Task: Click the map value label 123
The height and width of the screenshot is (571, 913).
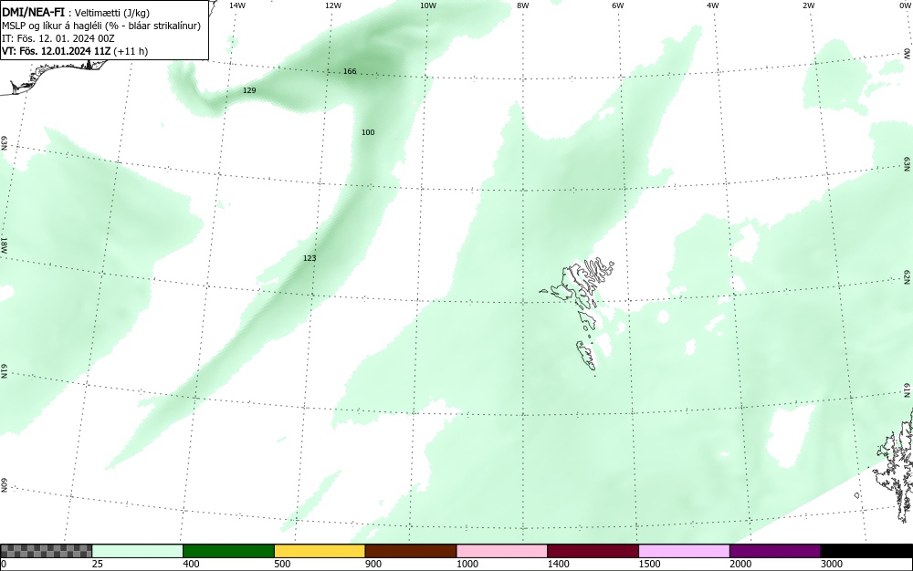Action: pos(310,257)
